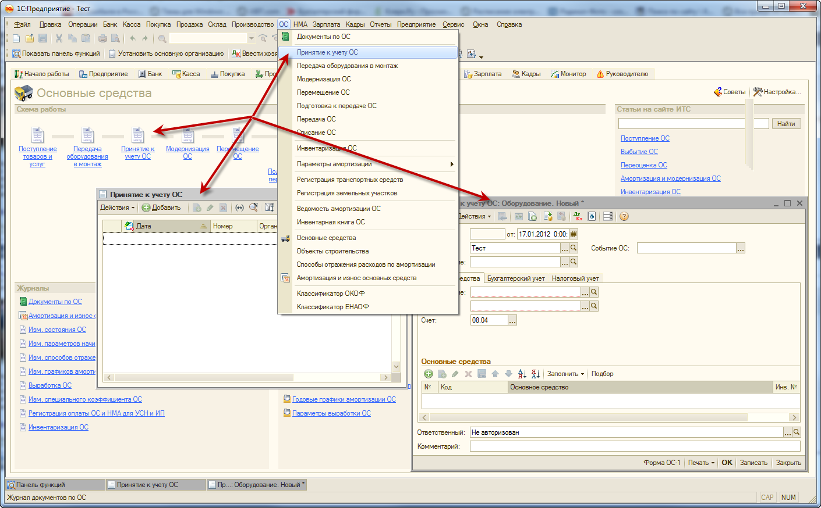Open Действия dropdown in list window

(117, 208)
